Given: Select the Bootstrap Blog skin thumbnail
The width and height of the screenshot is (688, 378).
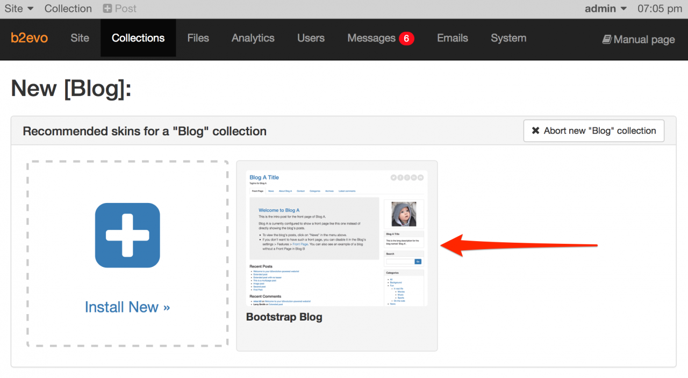Looking at the screenshot, I should (337, 238).
